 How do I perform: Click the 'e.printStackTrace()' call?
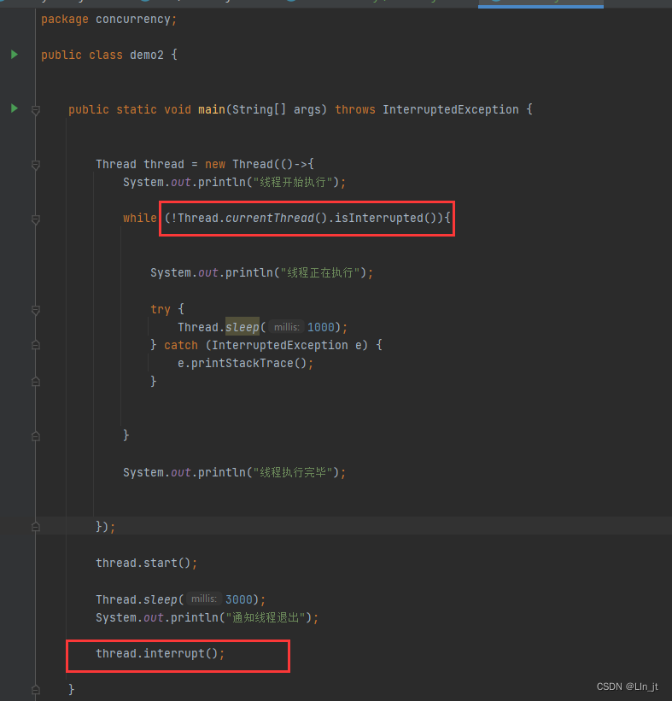click(x=242, y=363)
